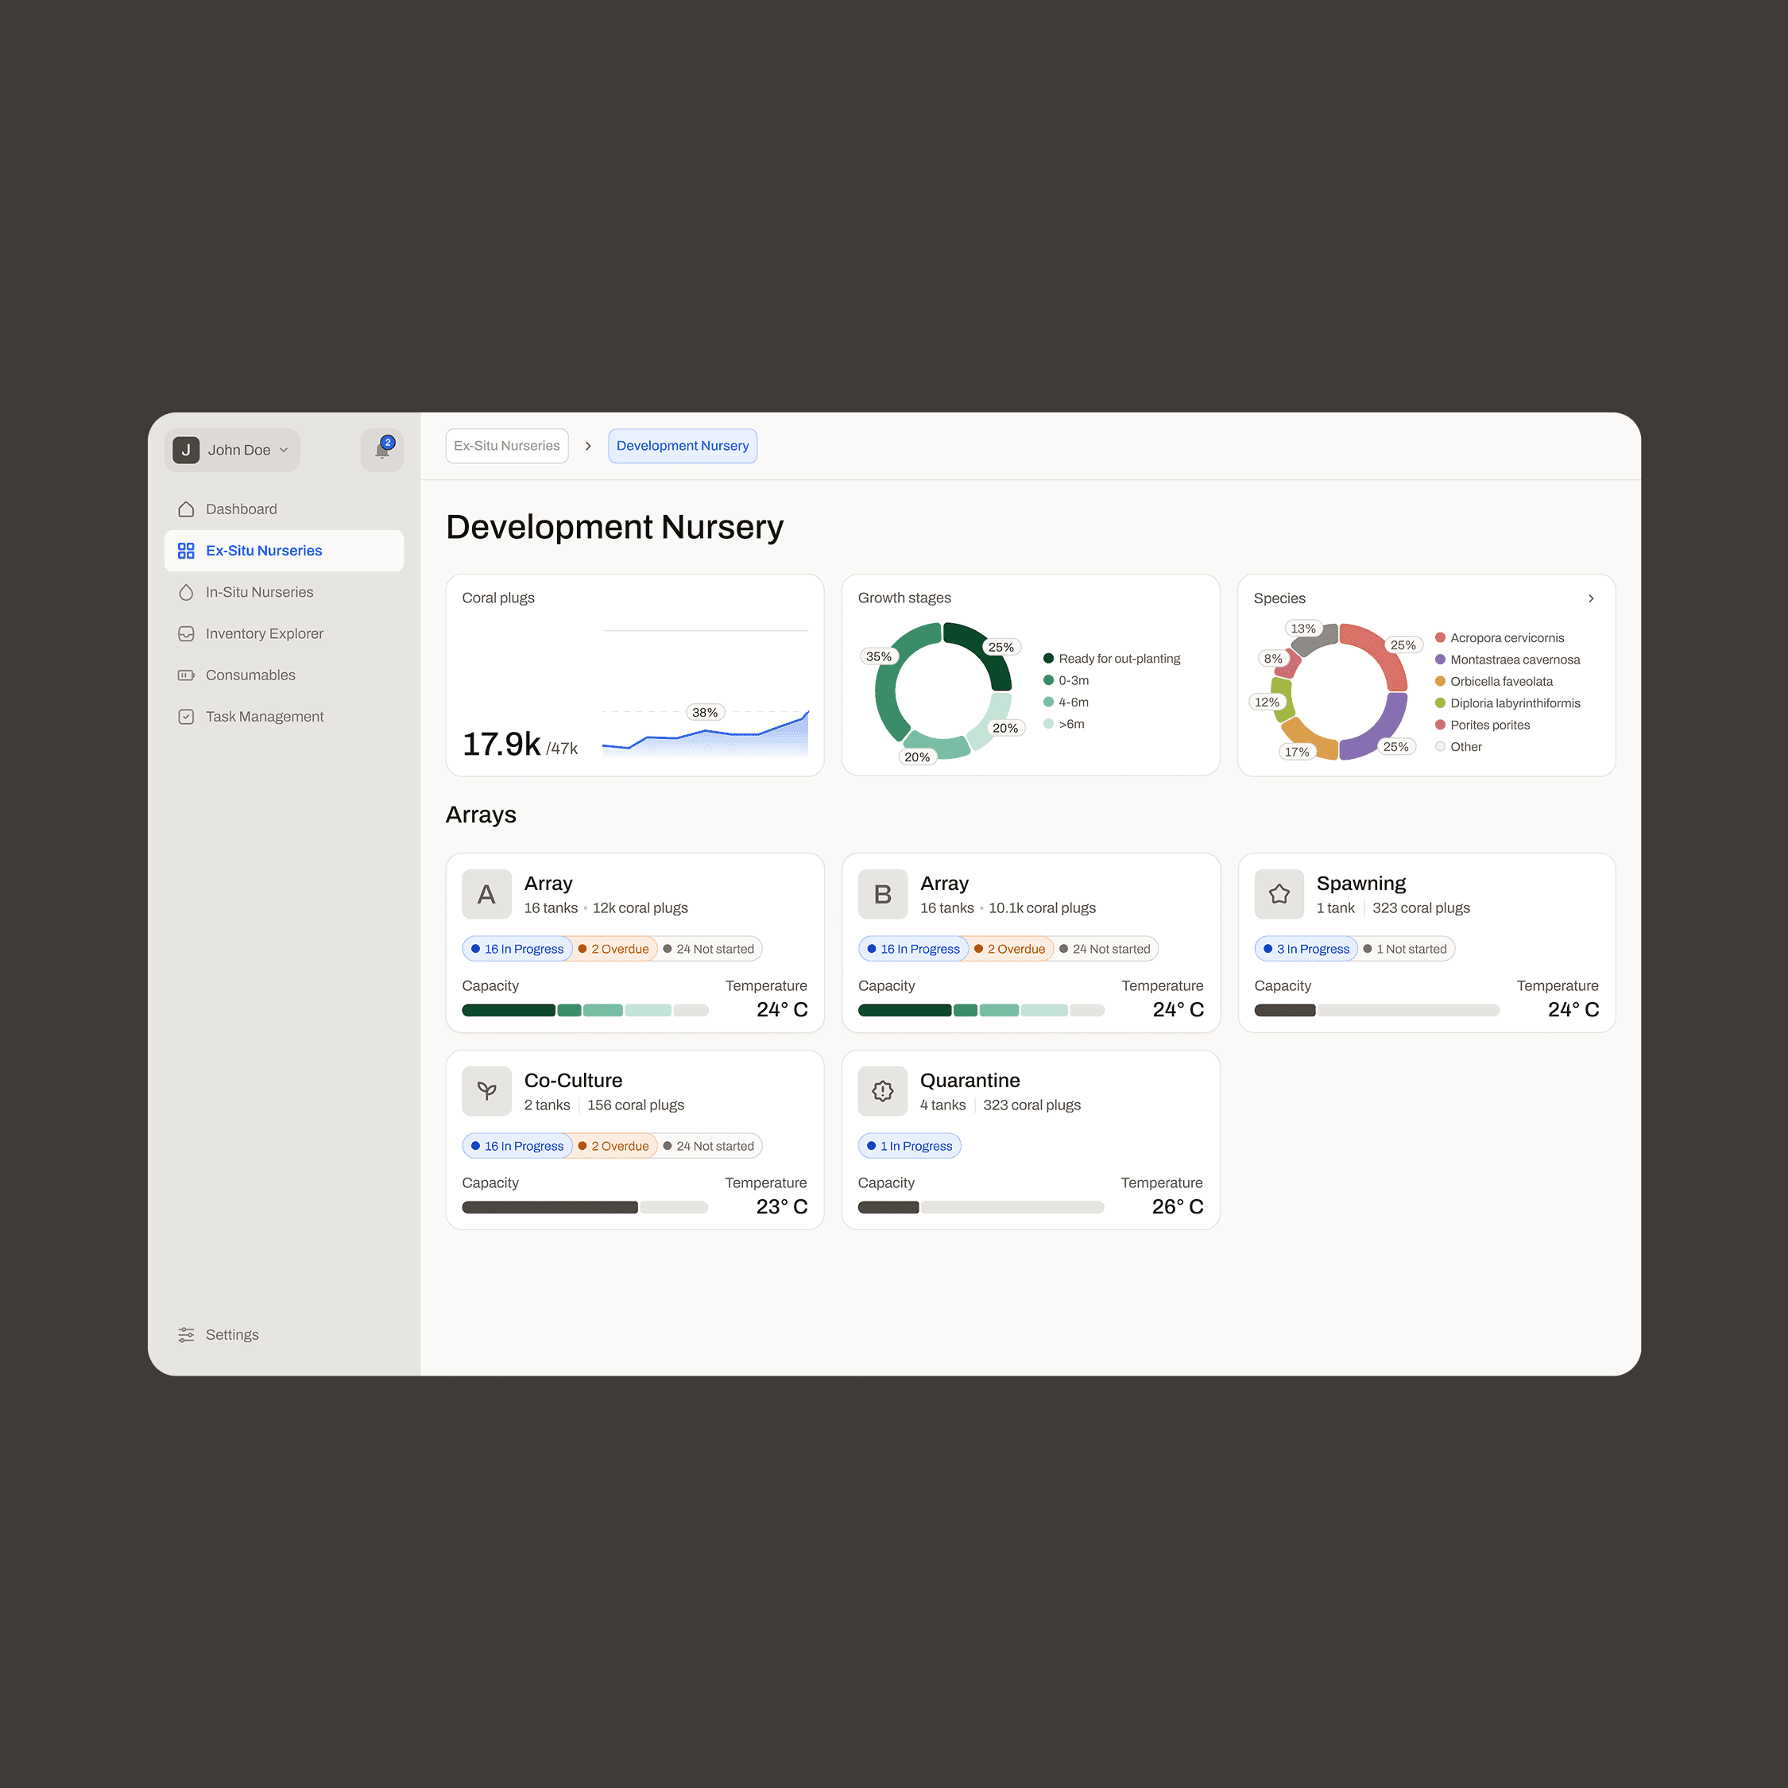Viewport: 1788px width, 1788px height.
Task: Expand the Species card chevron
Action: click(1591, 598)
